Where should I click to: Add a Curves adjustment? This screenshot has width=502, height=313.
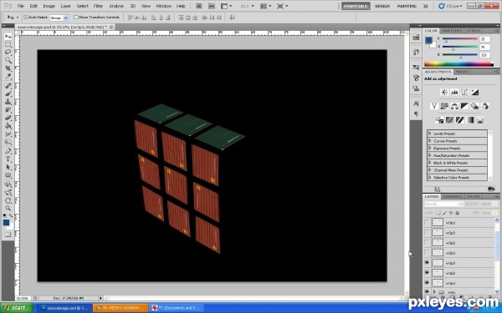(x=464, y=93)
